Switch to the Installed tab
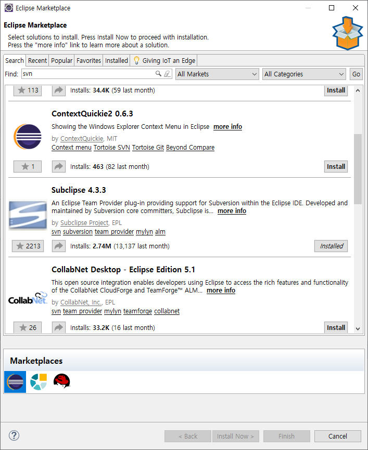This screenshot has height=450, width=368. (117, 61)
